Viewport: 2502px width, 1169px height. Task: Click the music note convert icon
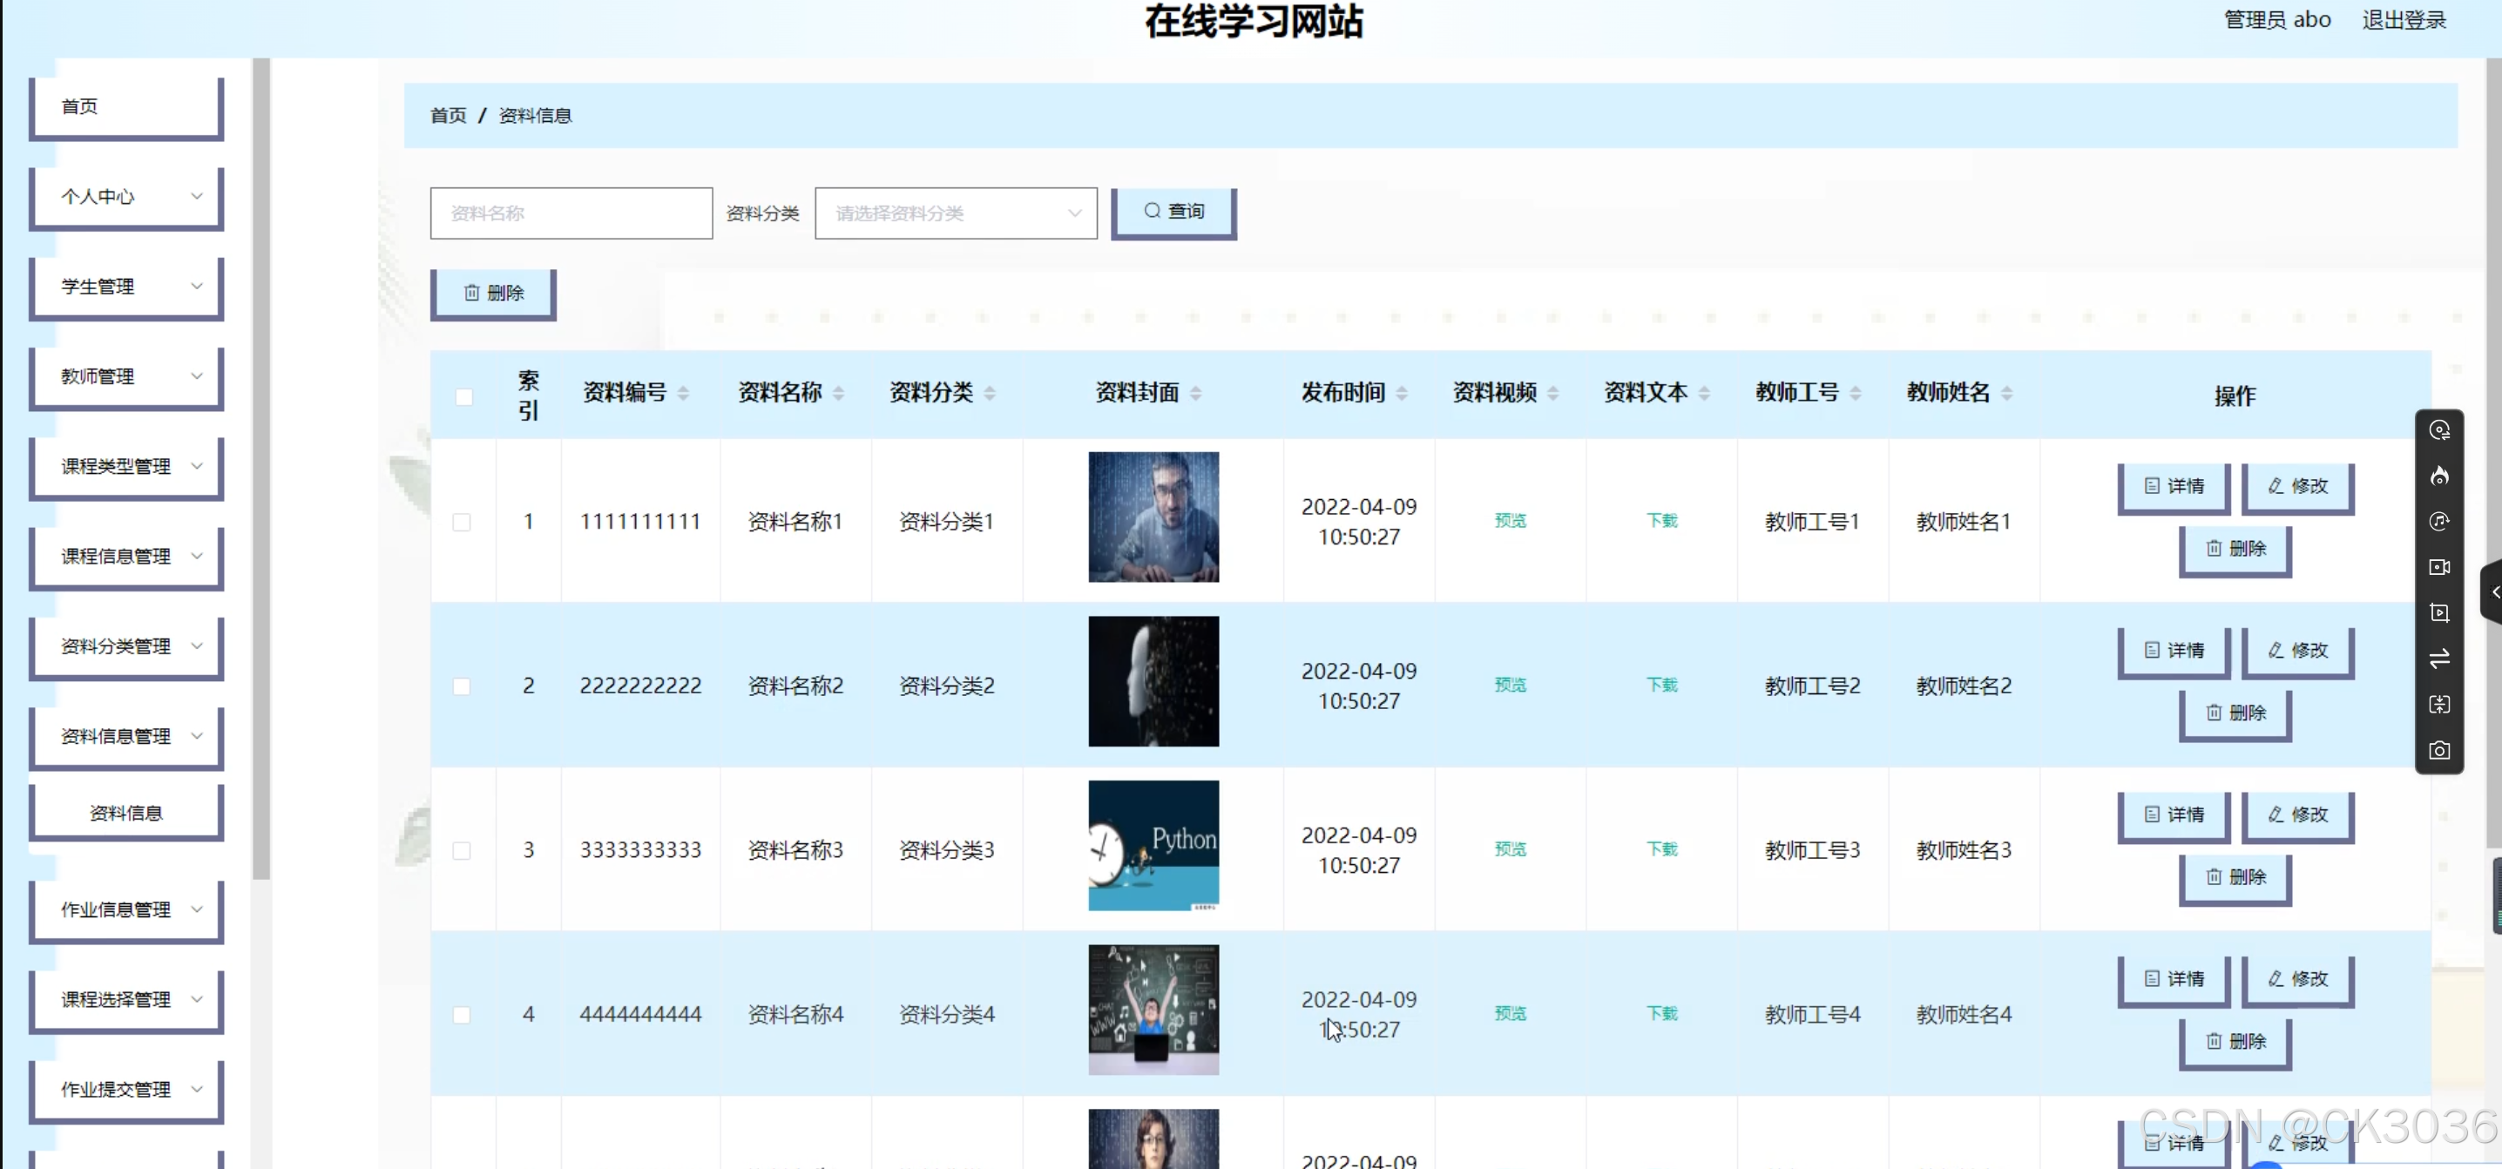pos(2439,522)
